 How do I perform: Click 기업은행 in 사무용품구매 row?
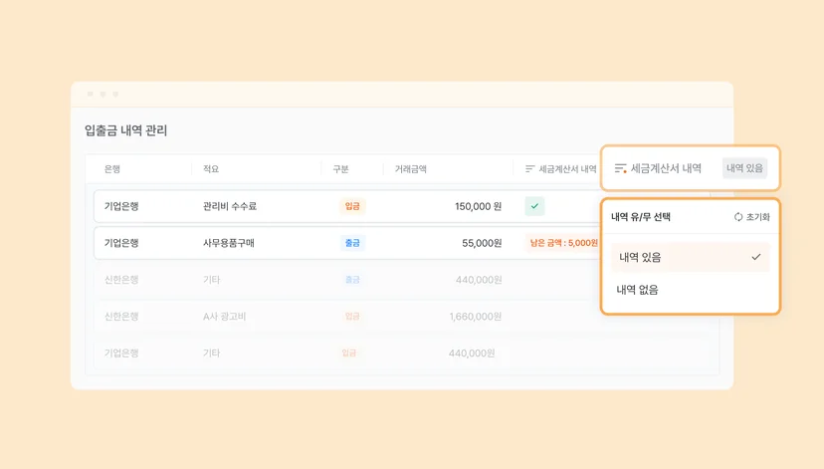[x=121, y=243]
